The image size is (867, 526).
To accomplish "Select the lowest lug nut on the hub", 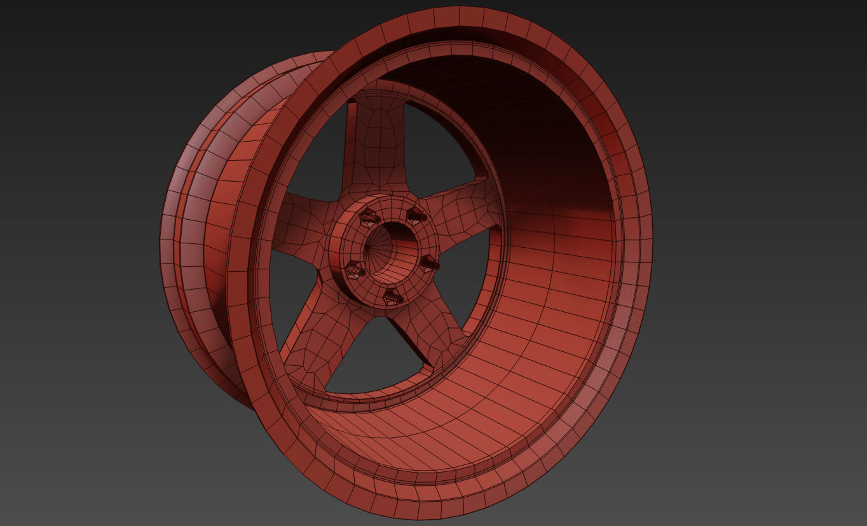I will coord(393,296).
